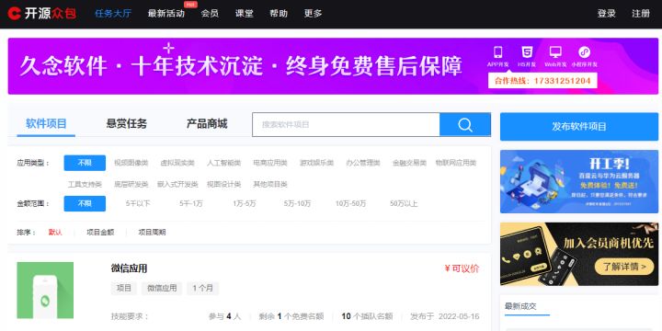Choose the 5万-10万 amount range
Screen dimensions: 662x331
[x=297, y=203]
